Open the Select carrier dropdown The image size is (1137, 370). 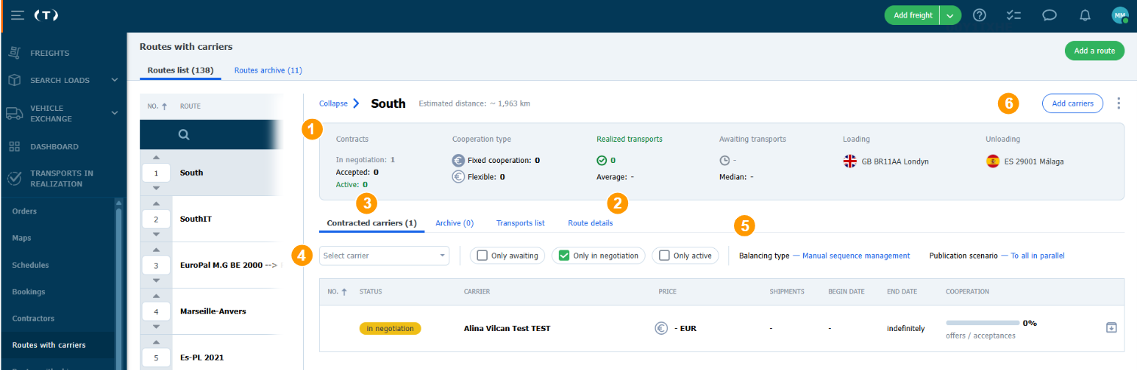coord(385,255)
